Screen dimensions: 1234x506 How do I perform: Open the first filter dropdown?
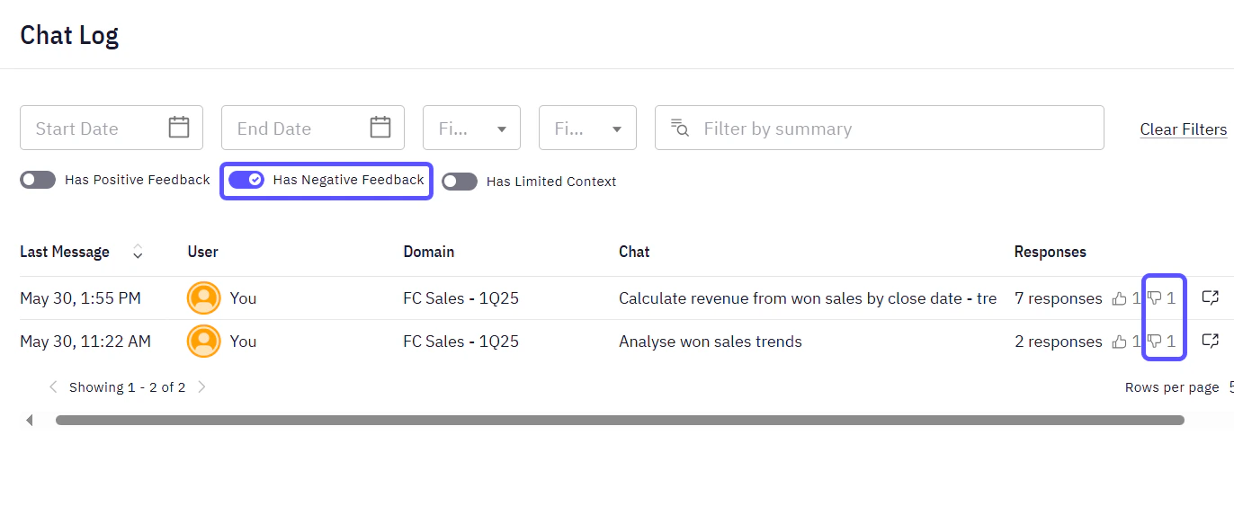point(471,128)
